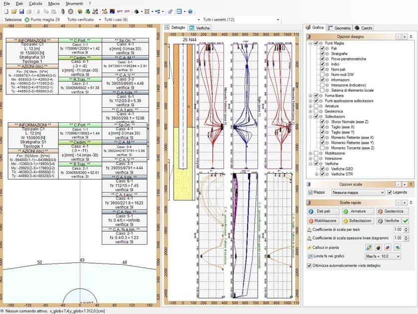The image size is (418, 314).
Task: Click the Dati pali quick button
Action: click(x=323, y=211)
